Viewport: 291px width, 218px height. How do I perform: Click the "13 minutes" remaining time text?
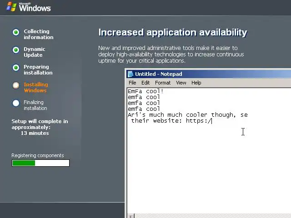pyautogui.click(x=35, y=133)
